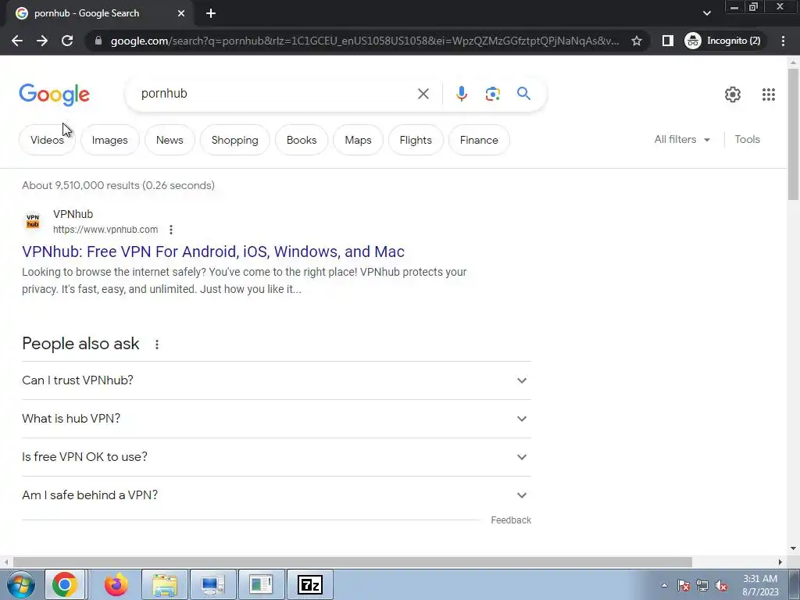Open the network status tray icon
800x600 pixels.
tap(702, 586)
